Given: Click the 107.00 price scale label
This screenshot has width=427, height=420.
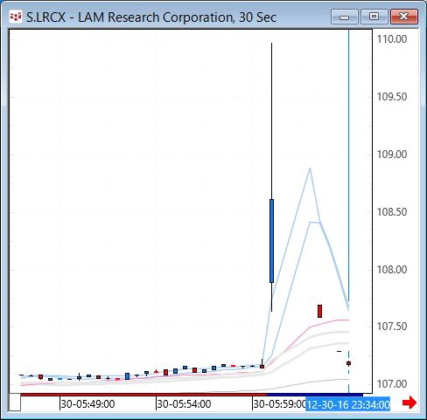Looking at the screenshot, I should [392, 384].
